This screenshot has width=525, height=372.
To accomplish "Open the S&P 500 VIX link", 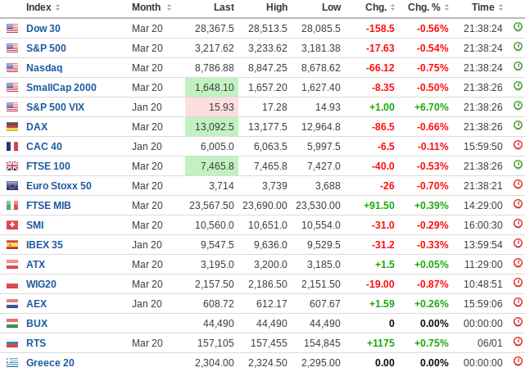I will (x=55, y=107).
